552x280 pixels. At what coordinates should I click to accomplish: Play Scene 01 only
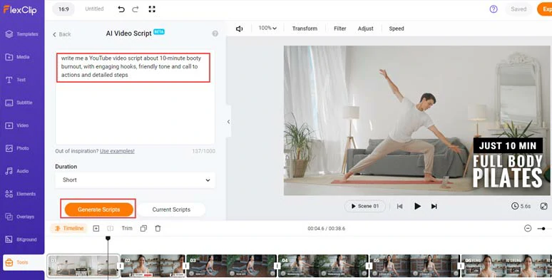pos(365,206)
